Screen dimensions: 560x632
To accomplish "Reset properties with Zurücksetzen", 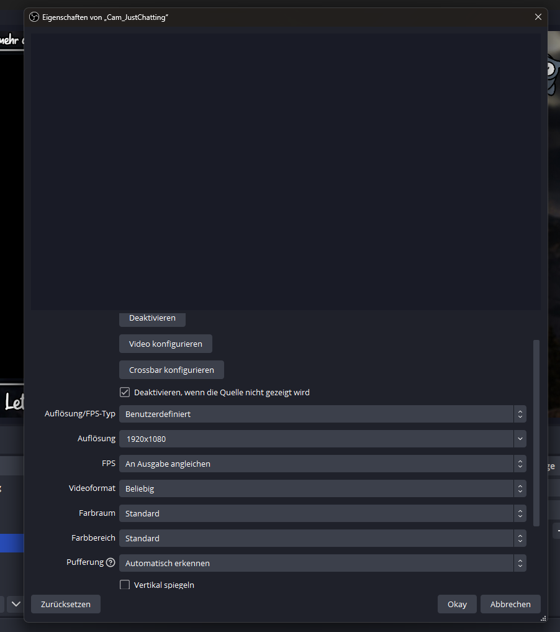I will coord(66,604).
